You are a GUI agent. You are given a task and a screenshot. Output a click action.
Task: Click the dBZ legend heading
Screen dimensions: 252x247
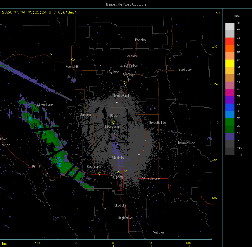237,16
